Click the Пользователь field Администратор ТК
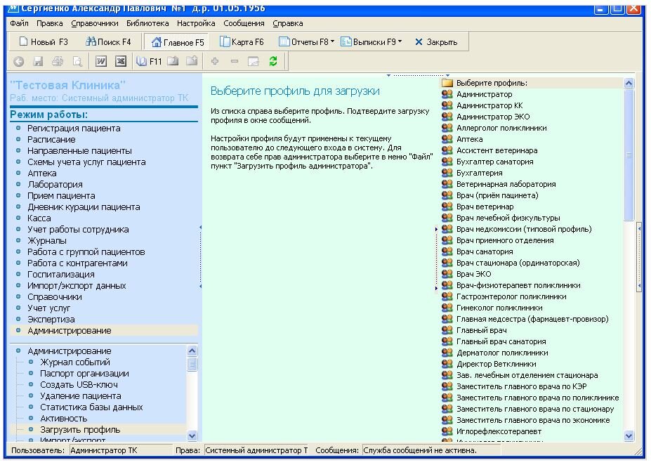 [120, 450]
